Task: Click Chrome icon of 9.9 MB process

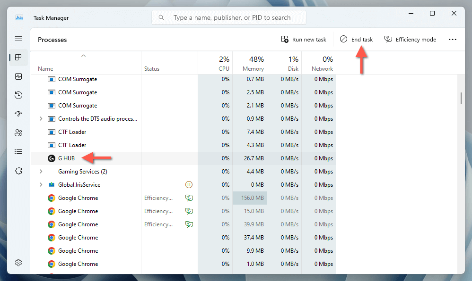Action: [x=52, y=251]
